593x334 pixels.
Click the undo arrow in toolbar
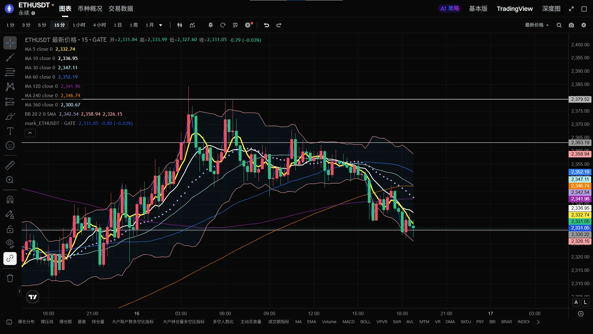(266, 25)
